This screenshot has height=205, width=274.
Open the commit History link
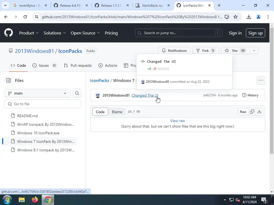click(x=250, y=95)
